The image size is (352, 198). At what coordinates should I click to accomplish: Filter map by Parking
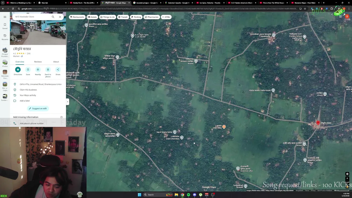point(136,17)
